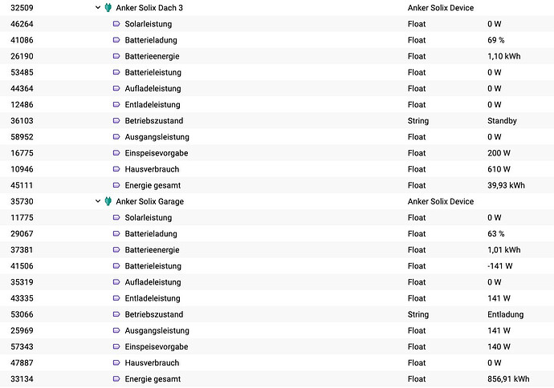Select Batterieenergie 1,10 kWh variable

click(x=277, y=56)
